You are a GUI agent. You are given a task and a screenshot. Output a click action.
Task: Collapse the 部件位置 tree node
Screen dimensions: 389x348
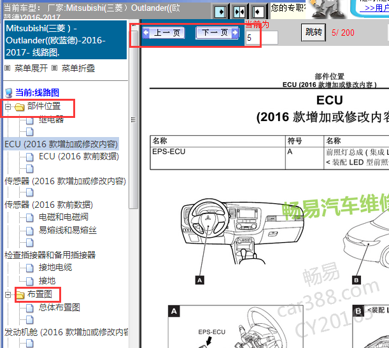(8, 107)
